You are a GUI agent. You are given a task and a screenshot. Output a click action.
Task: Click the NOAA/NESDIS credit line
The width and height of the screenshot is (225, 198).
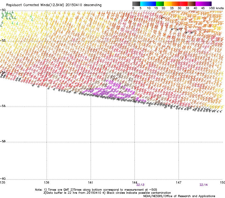pyautogui.click(x=179, y=196)
